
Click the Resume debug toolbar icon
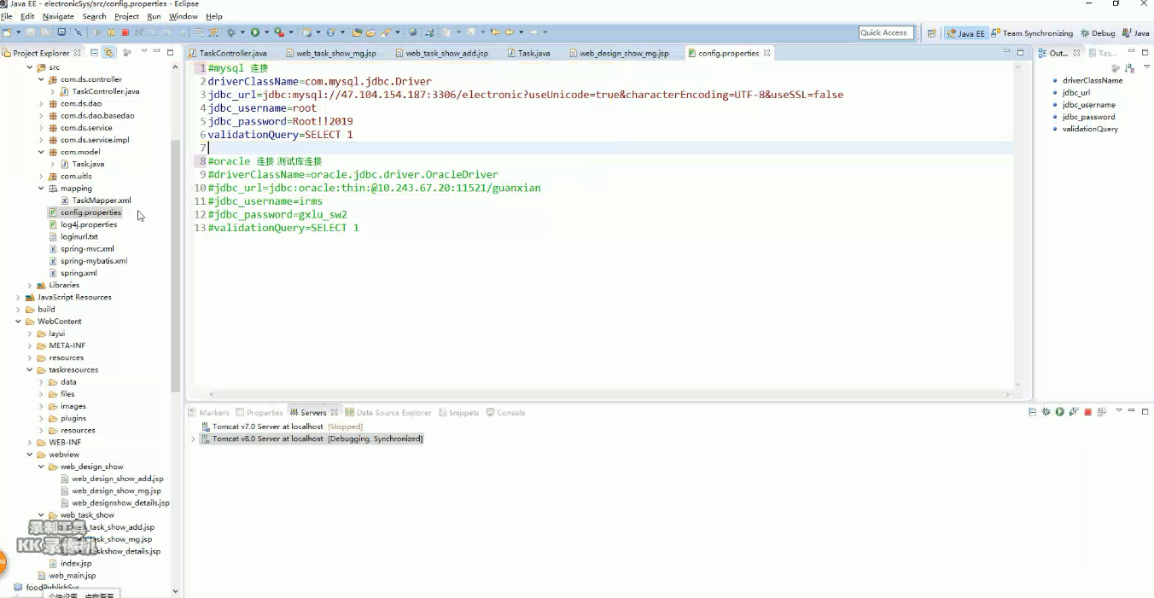(97, 32)
